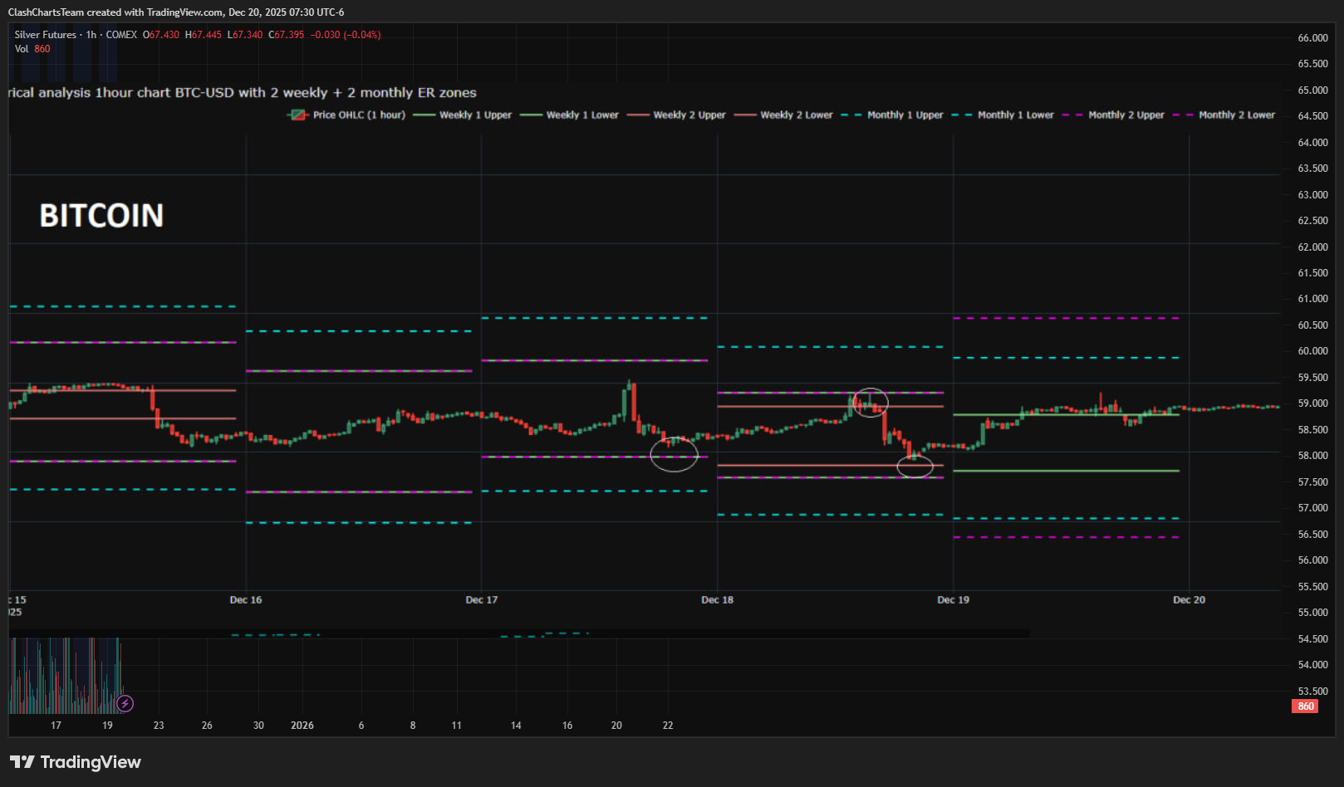
Task: Click the 1h interval label in header
Action: pos(91,35)
